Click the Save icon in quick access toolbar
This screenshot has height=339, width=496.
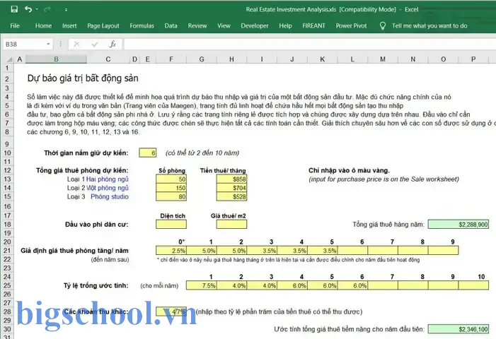14,9
